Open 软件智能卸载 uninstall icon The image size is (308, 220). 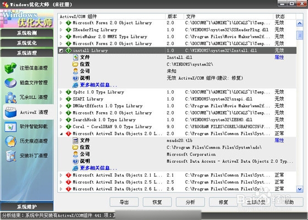pyautogui.click(x=10, y=127)
